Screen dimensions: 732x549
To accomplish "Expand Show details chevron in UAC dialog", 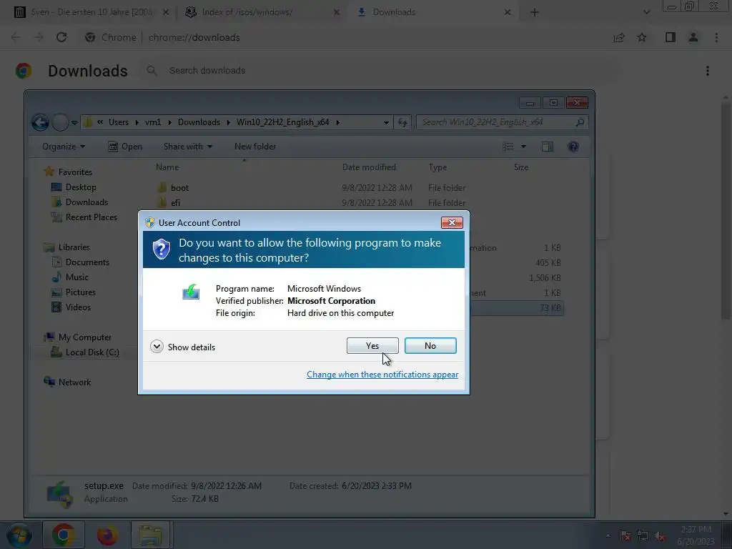I will tap(157, 347).
